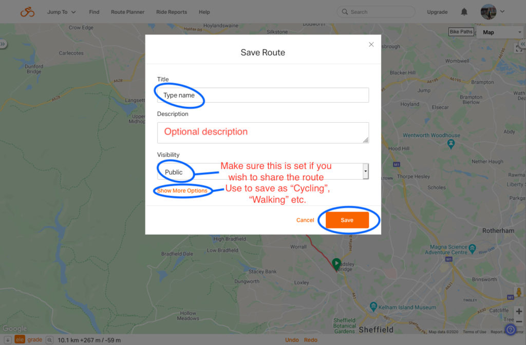Toggle the grade profile option
Viewport: 526px width, 345px height.
point(35,340)
